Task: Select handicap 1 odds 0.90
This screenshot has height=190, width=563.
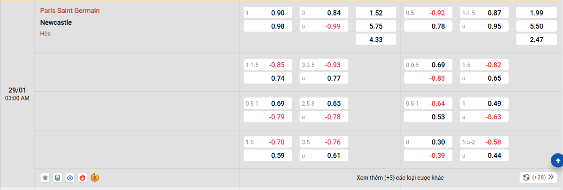Action: pos(268,13)
